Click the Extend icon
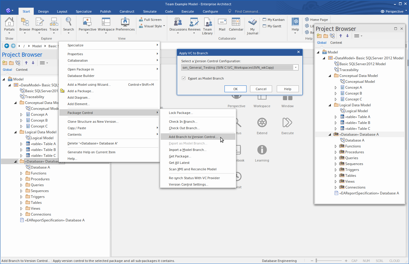 point(262,123)
